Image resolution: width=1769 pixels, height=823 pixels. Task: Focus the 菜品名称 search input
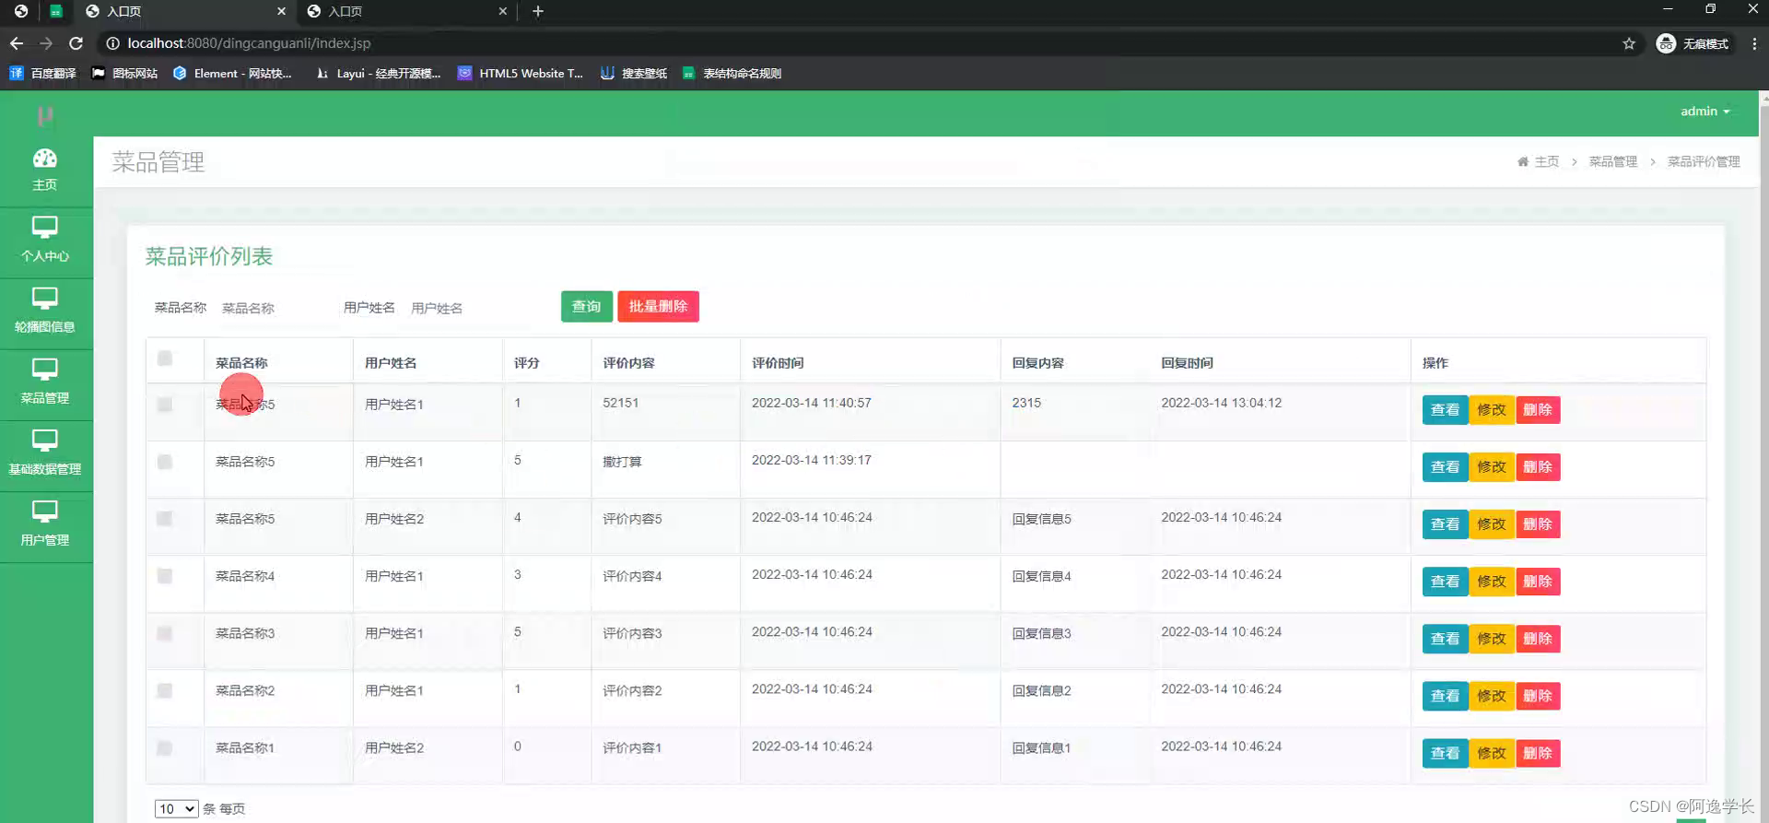click(x=273, y=308)
